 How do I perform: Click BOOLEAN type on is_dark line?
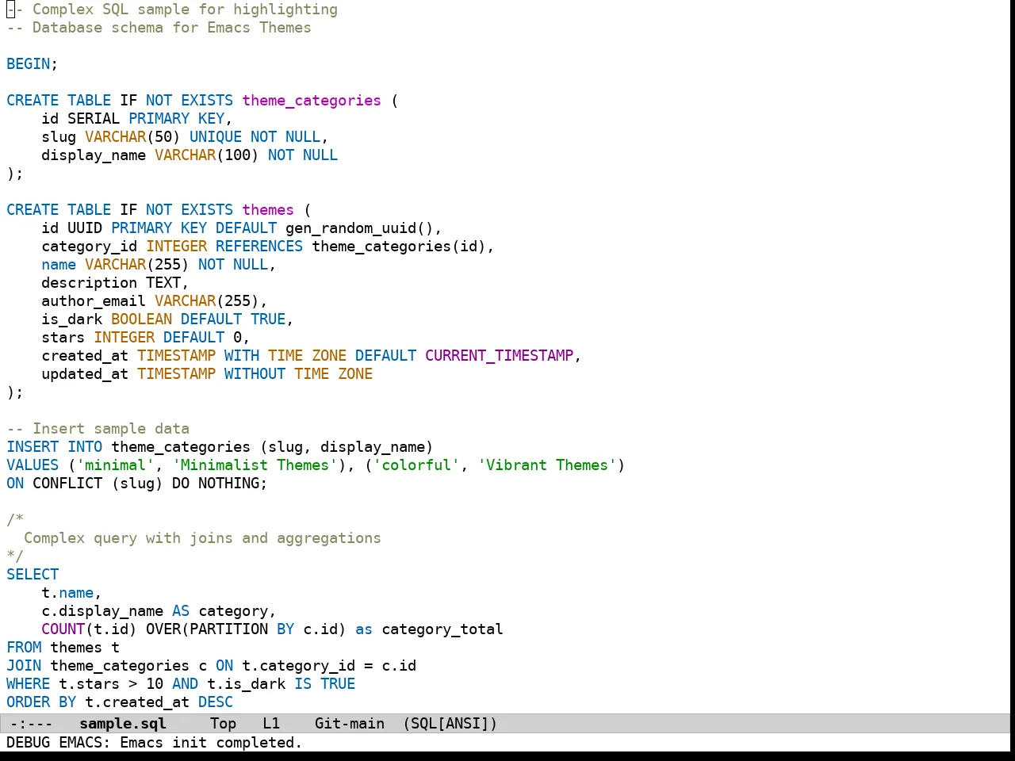coord(141,319)
